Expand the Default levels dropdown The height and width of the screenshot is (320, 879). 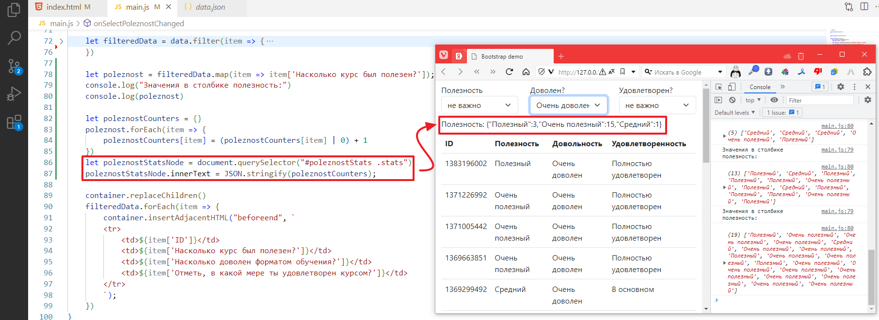coord(735,112)
